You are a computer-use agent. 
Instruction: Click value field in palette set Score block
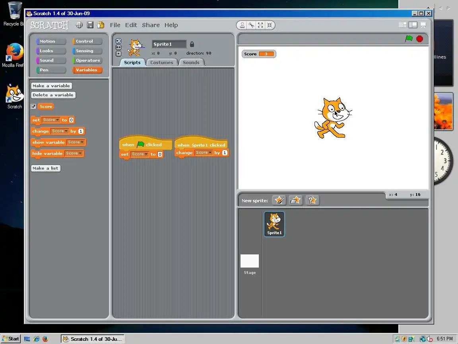coord(71,120)
